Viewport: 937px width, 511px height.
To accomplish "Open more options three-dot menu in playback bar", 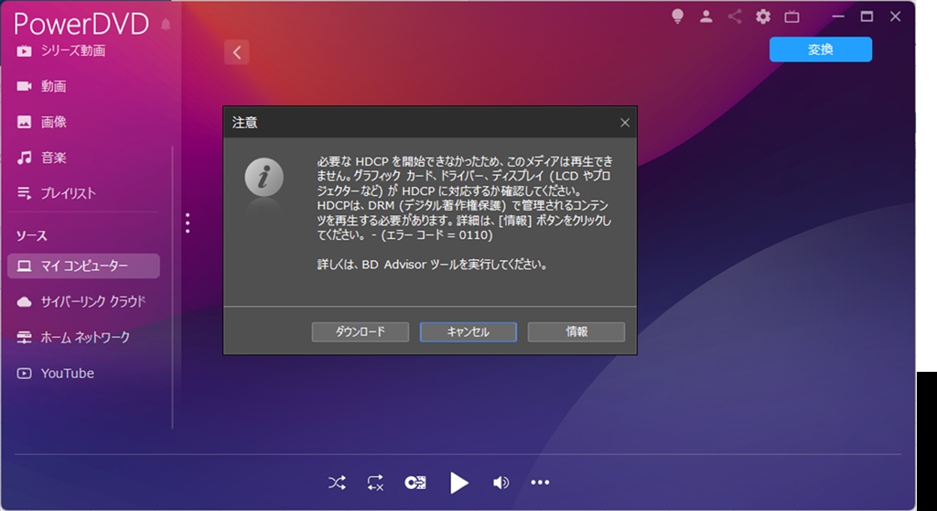I will pos(540,483).
